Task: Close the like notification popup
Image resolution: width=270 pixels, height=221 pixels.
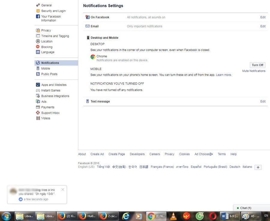Action: 63,189
